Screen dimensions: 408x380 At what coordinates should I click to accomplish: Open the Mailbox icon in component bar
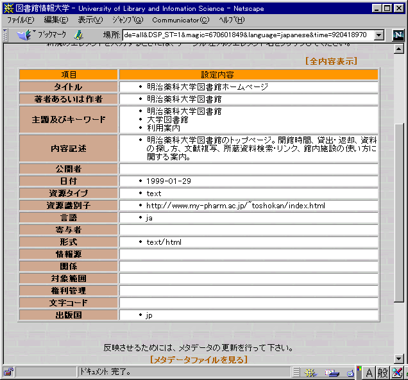point(331,372)
